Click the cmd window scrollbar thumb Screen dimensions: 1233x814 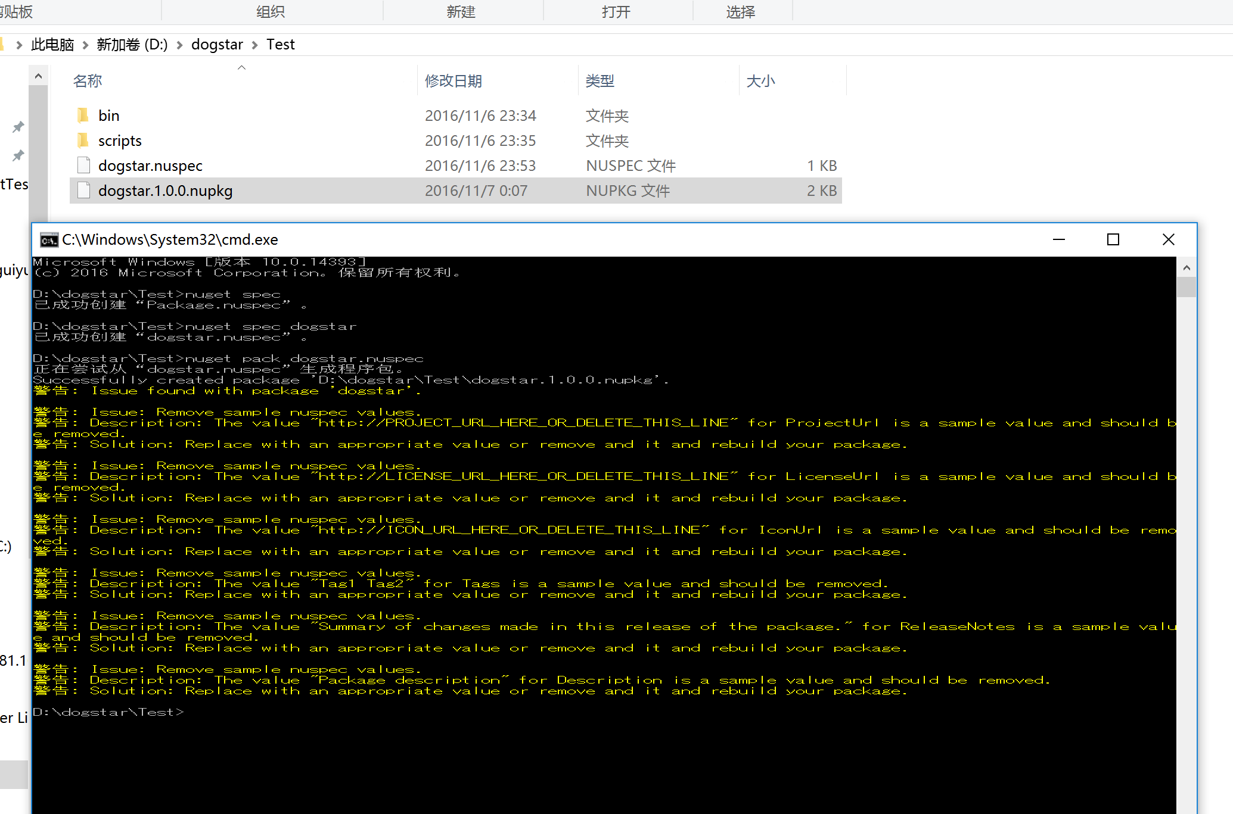tap(1186, 287)
